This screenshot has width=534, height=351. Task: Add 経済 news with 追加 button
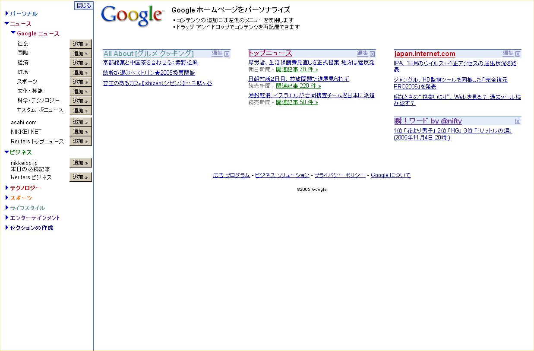(x=81, y=63)
